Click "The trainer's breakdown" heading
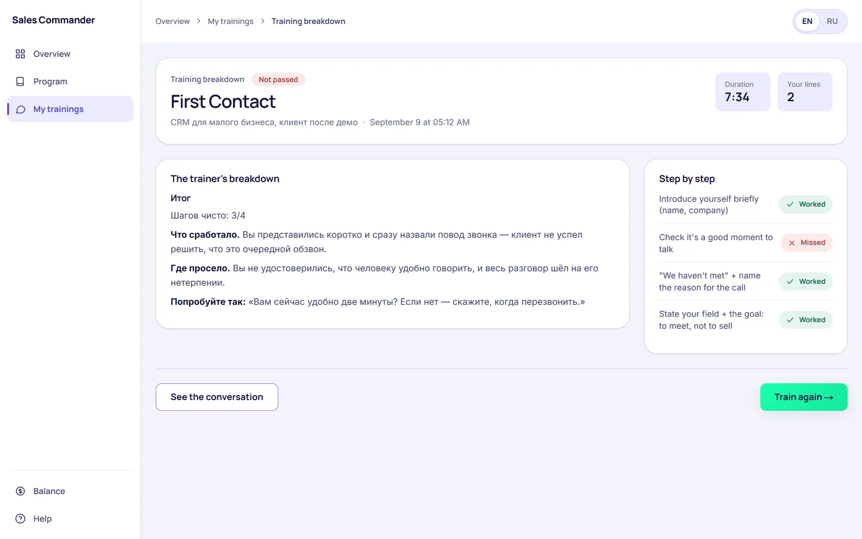 click(225, 179)
